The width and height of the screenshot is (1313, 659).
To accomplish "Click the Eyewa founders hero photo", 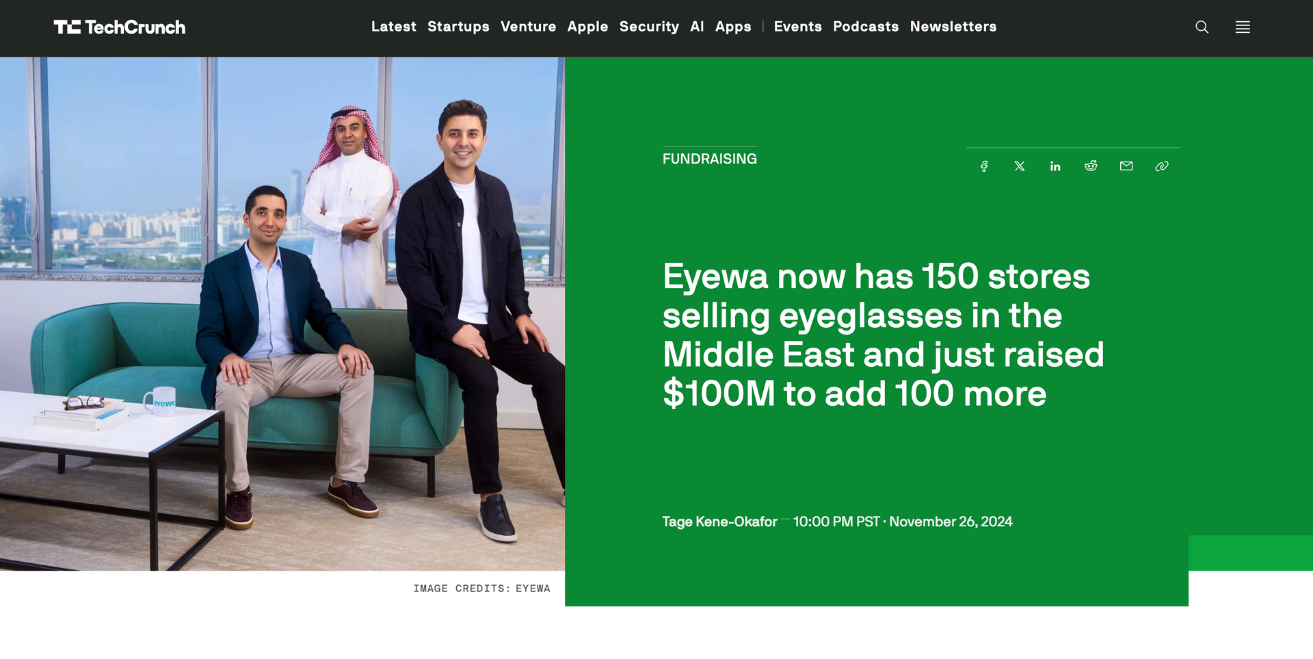I will coord(282,313).
